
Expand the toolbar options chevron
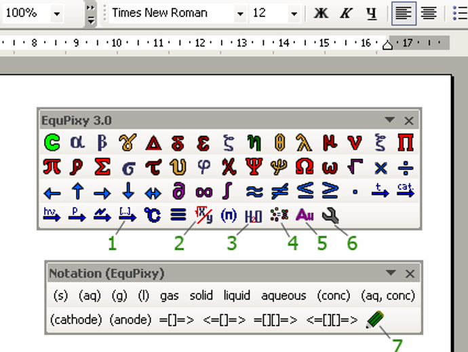click(x=90, y=14)
